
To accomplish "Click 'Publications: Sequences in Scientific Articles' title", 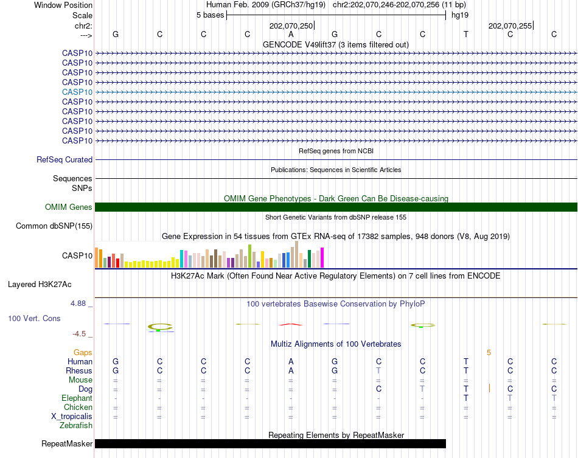I will pos(336,170).
